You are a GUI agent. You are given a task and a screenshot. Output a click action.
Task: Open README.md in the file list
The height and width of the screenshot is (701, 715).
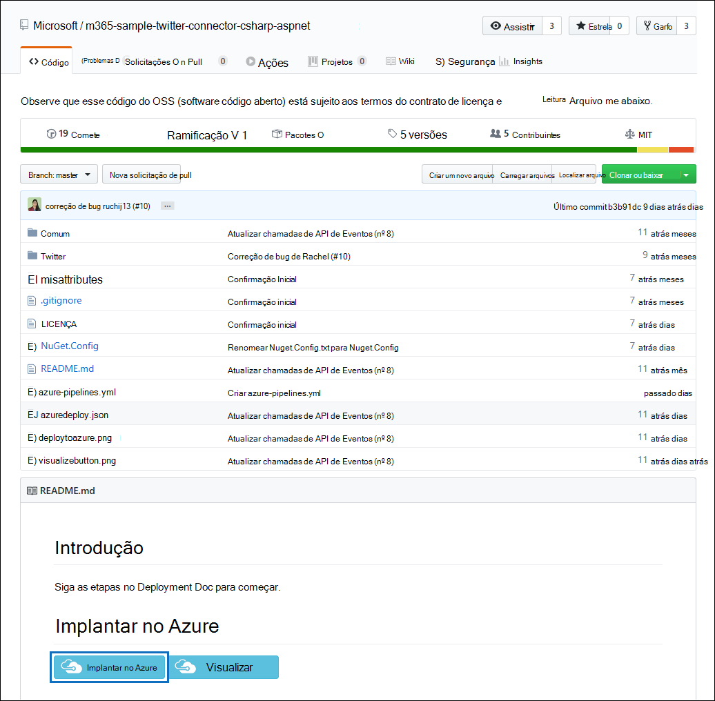(x=68, y=368)
